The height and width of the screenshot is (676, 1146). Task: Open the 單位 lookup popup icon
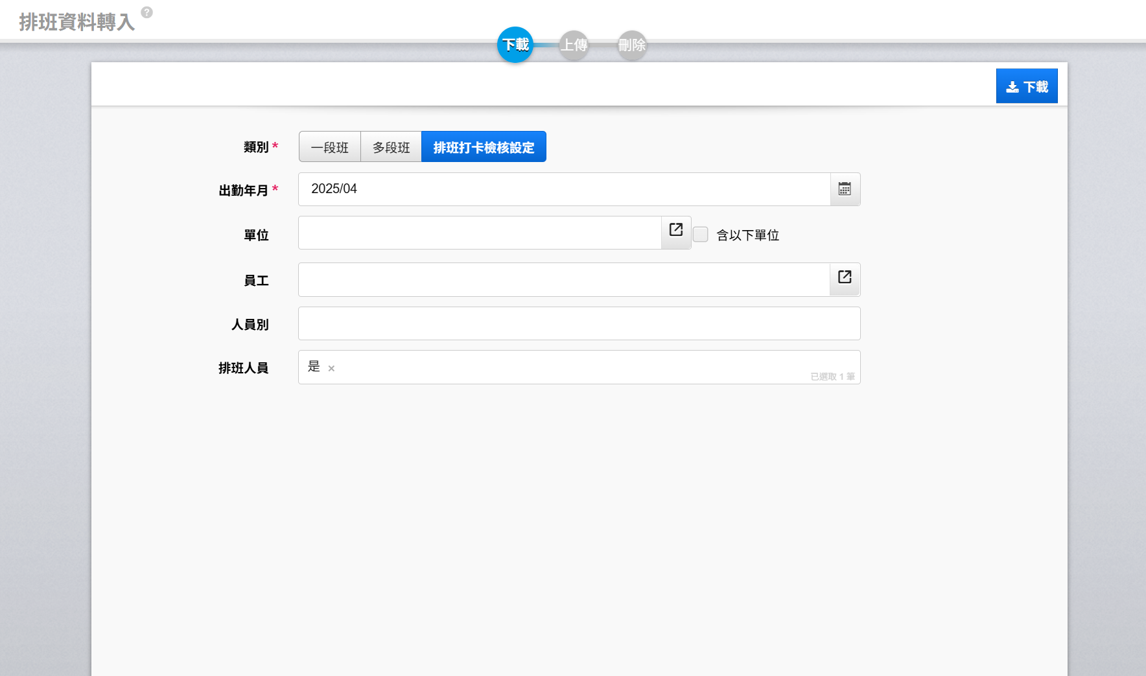[675, 230]
